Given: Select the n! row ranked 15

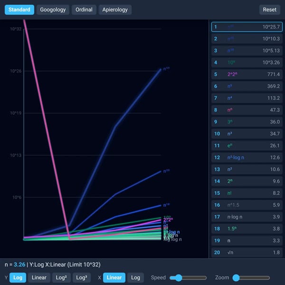Looking at the screenshot, I should (x=247, y=193).
